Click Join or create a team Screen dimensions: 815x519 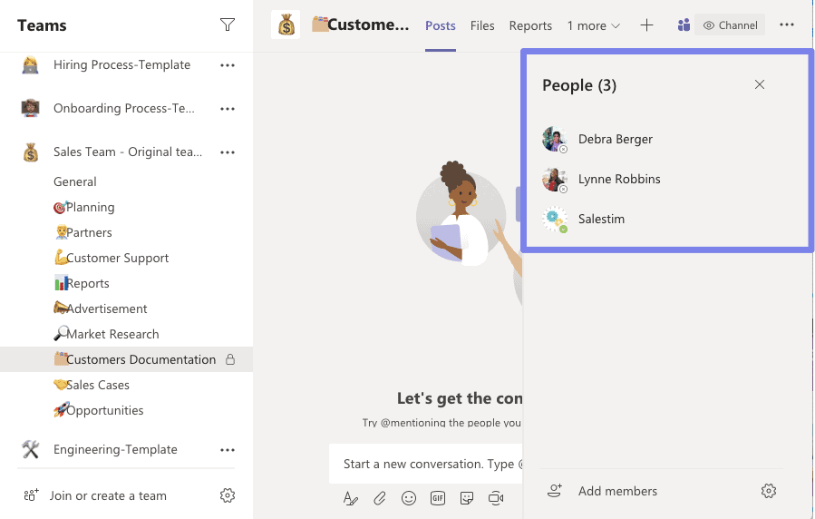108,495
